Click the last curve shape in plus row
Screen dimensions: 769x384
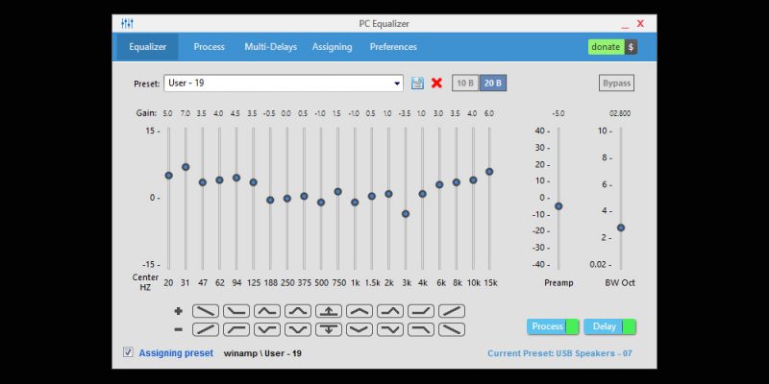coord(451,311)
